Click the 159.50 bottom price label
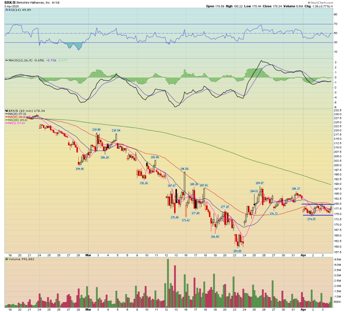The height and width of the screenshot is (312, 346). [238, 251]
